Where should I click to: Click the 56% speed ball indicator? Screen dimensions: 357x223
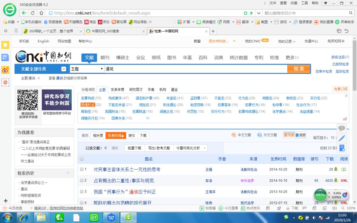(320, 195)
